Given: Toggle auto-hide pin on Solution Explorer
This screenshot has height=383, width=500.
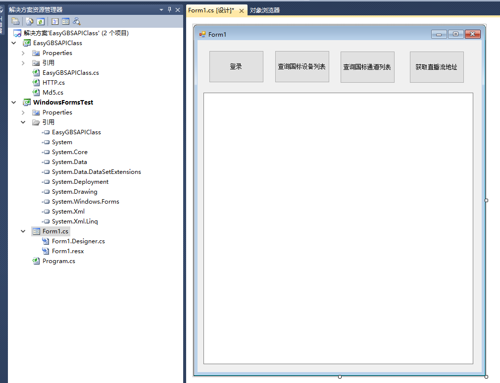Looking at the screenshot, I should click(170, 9).
